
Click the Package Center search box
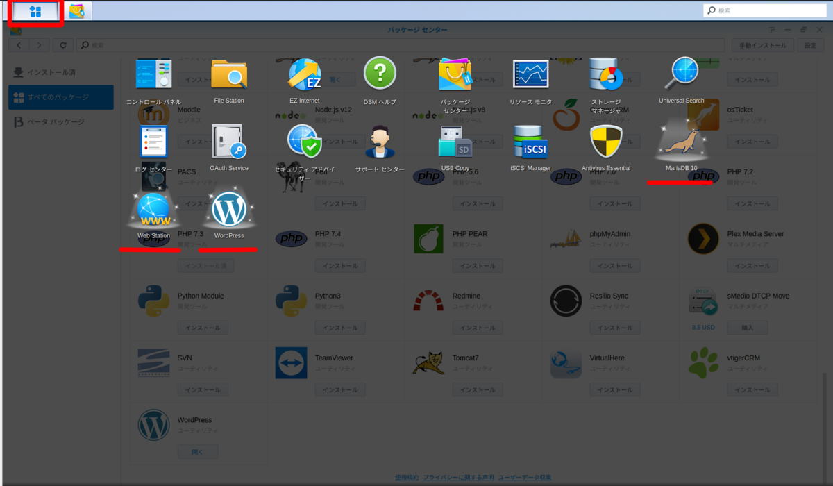400,44
